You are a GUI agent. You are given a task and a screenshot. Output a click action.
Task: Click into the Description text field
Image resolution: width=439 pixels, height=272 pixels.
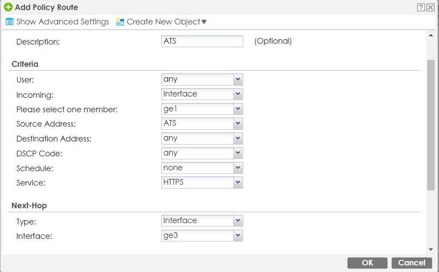(202, 41)
